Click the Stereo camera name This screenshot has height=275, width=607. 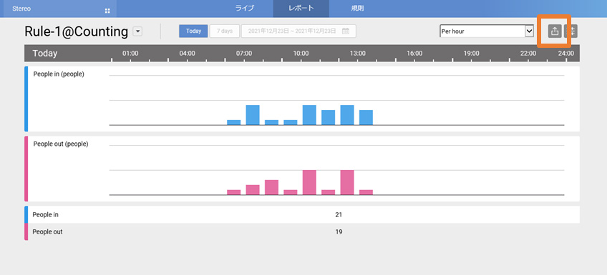tap(21, 9)
